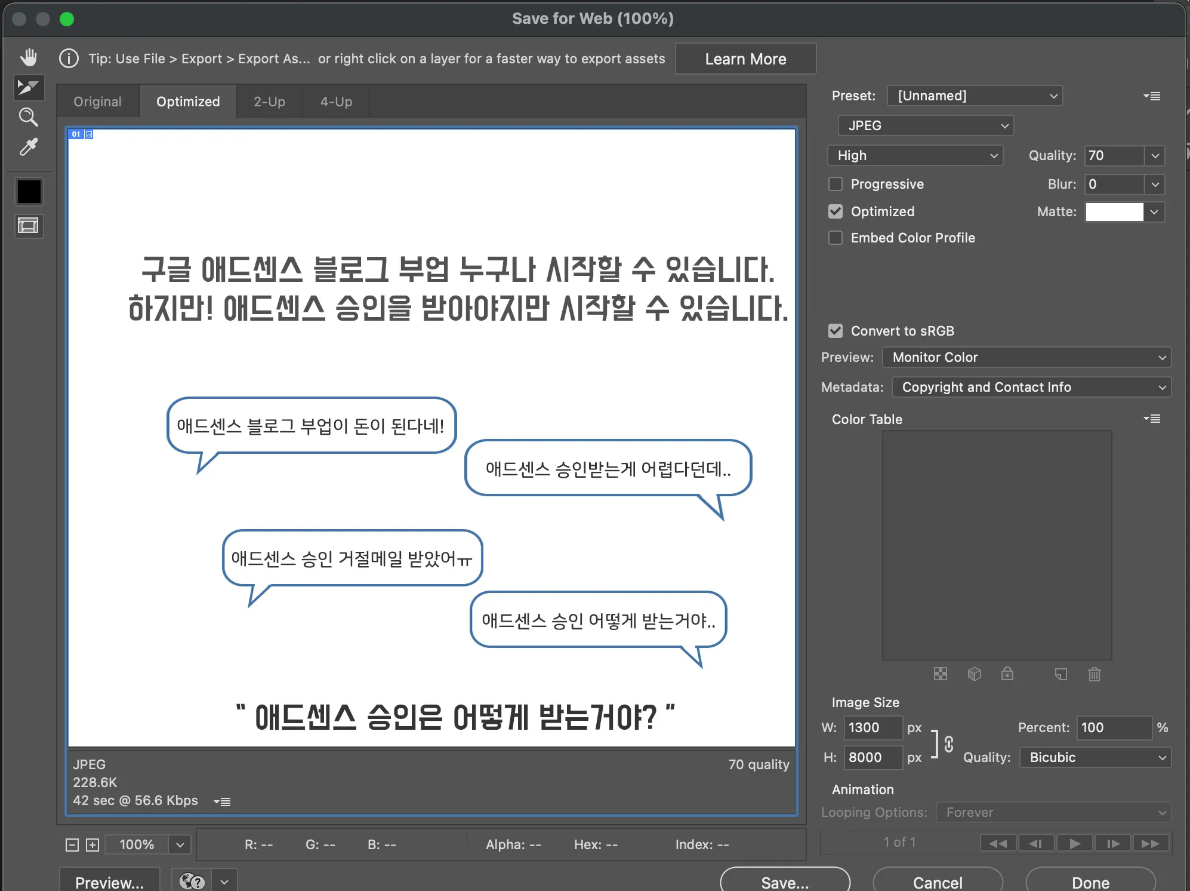The image size is (1190, 891).
Task: Enable Embed Color Profile checkbox
Action: tap(836, 238)
